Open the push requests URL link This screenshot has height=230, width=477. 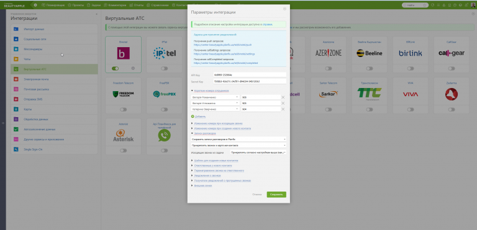(x=223, y=45)
